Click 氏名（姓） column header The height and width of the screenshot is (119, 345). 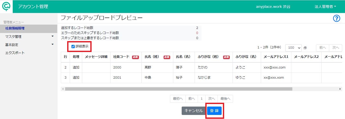click(157, 57)
